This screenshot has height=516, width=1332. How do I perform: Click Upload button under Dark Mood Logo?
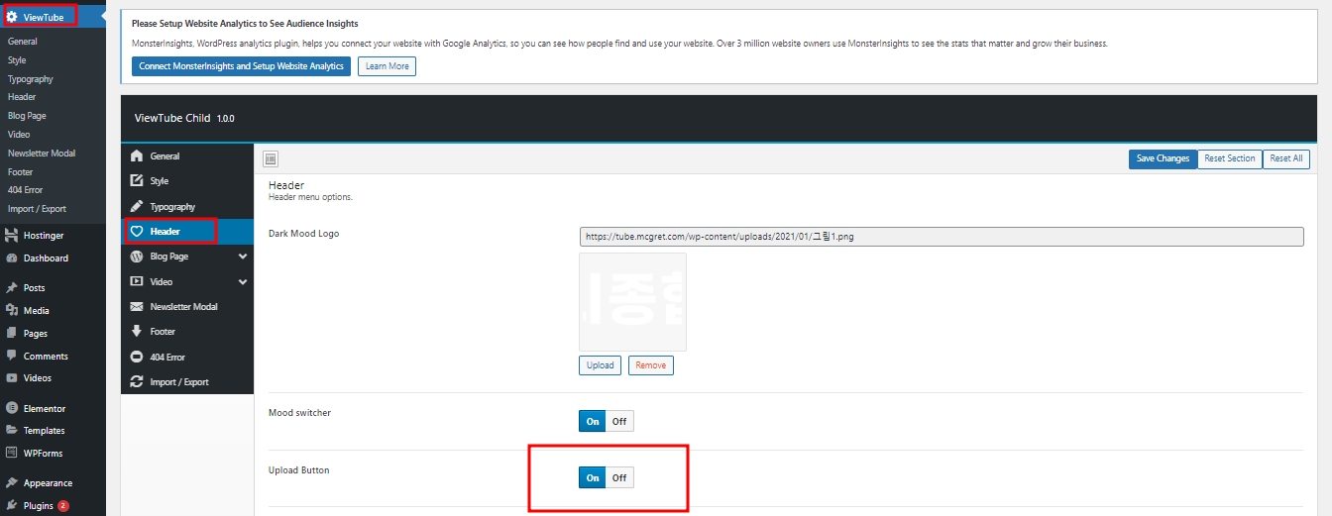pos(600,365)
